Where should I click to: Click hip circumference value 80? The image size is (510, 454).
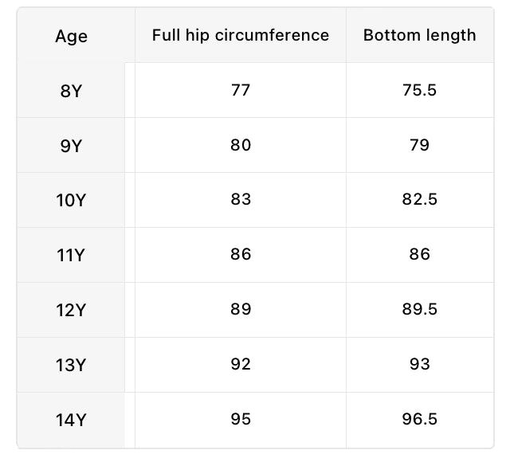pyautogui.click(x=241, y=145)
